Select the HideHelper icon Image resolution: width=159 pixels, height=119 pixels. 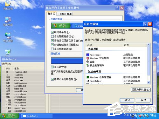[88, 81]
